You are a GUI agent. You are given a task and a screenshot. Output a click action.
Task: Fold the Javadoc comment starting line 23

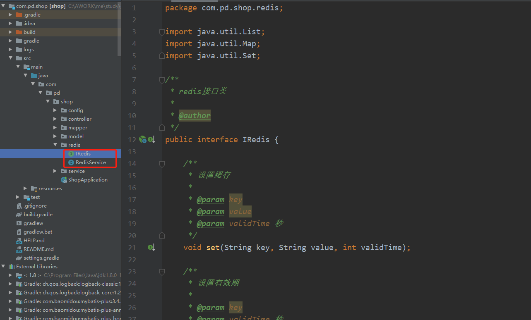(162, 272)
